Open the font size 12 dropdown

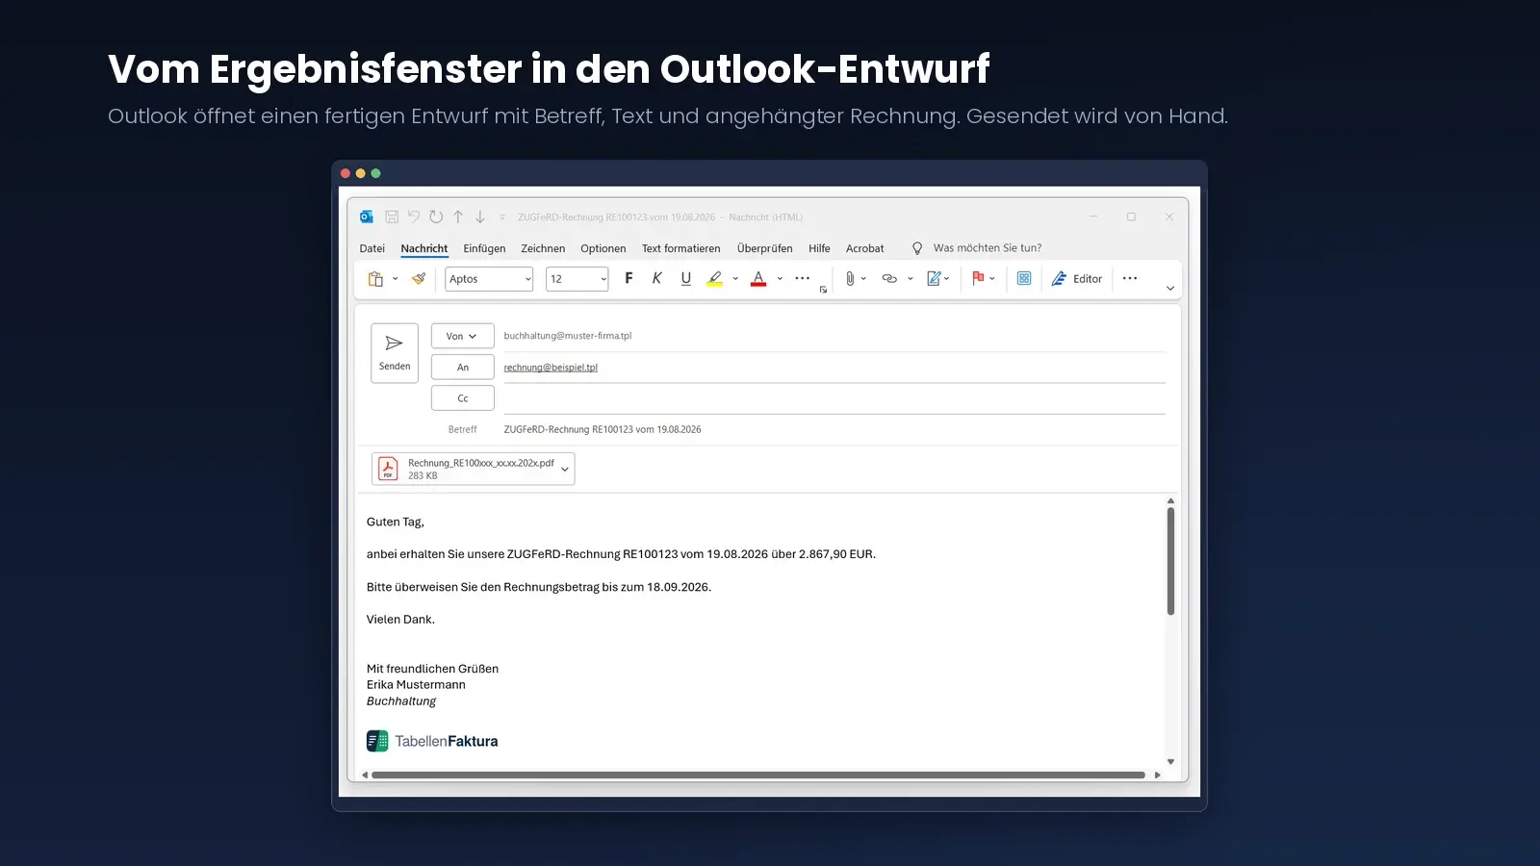(577, 279)
